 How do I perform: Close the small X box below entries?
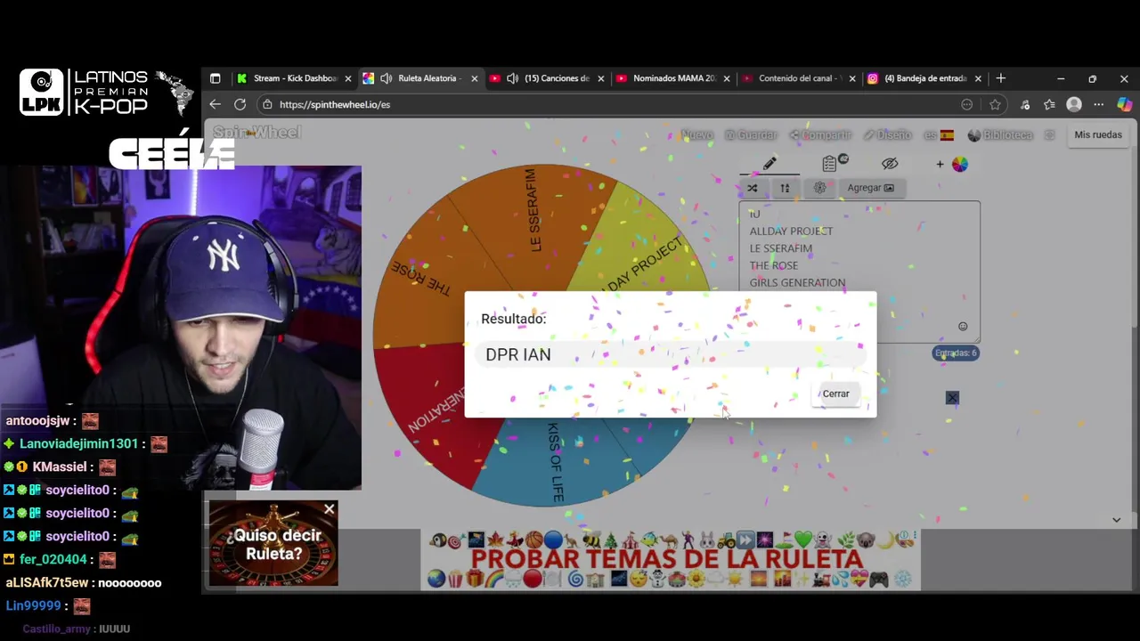pos(952,398)
